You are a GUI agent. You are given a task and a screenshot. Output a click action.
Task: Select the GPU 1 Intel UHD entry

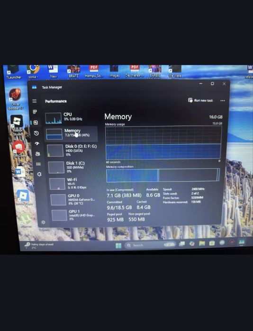click(x=74, y=215)
